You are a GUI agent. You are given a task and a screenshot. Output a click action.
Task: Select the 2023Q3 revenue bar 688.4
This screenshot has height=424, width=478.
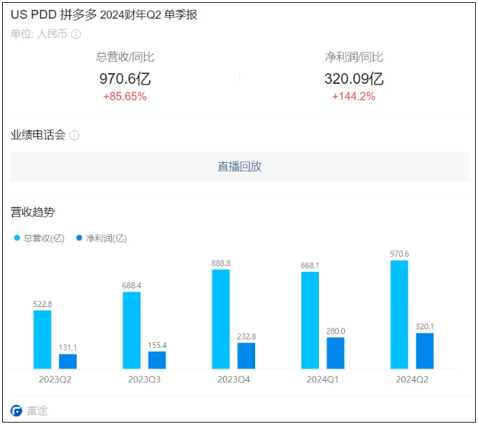click(132, 330)
